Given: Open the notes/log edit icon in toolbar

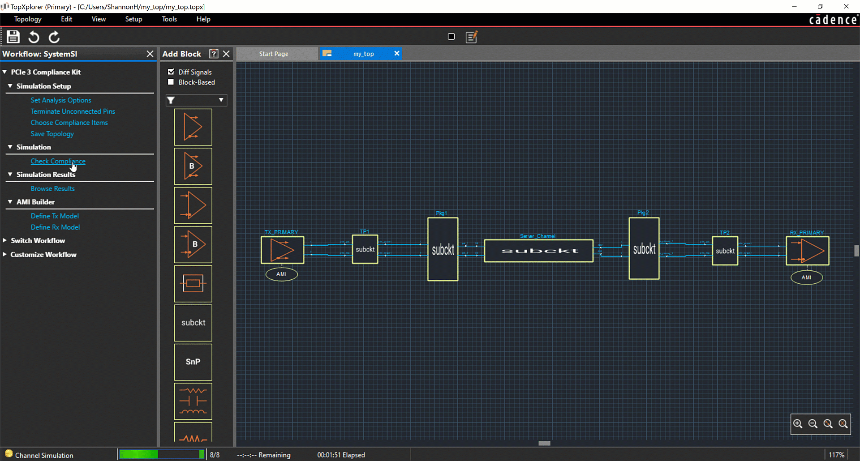Looking at the screenshot, I should click(472, 37).
